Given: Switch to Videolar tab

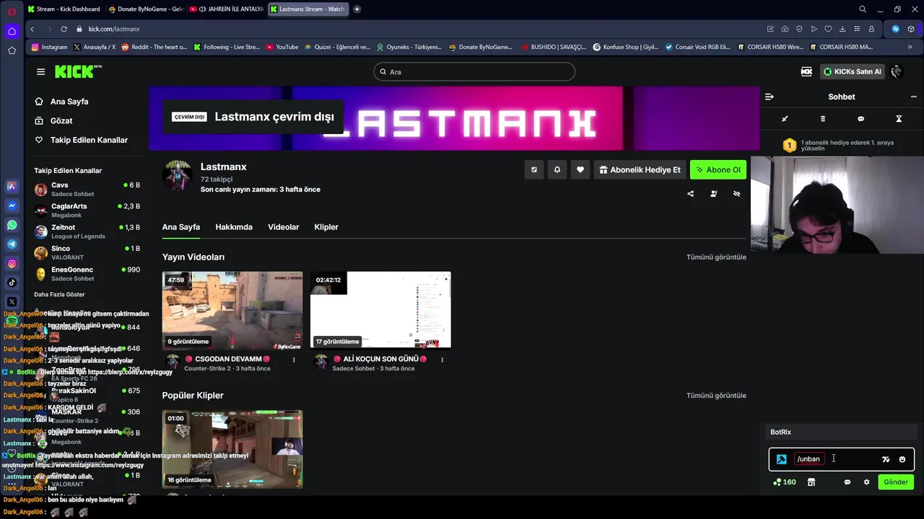Looking at the screenshot, I should (283, 227).
